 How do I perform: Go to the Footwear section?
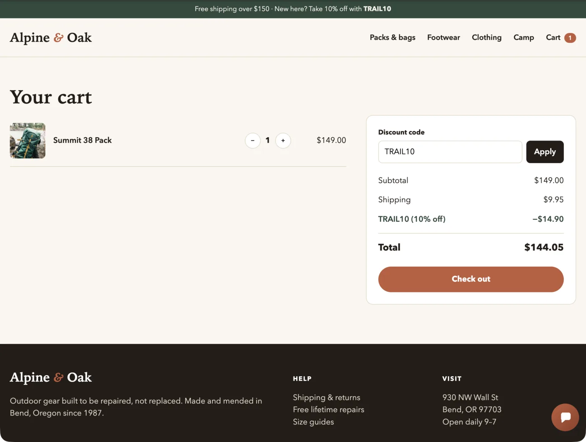444,37
